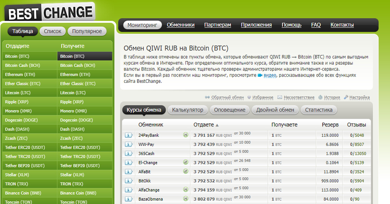Open info icon for BitOkk row
Viewport: 390px width, 204px height.
pos(128,181)
